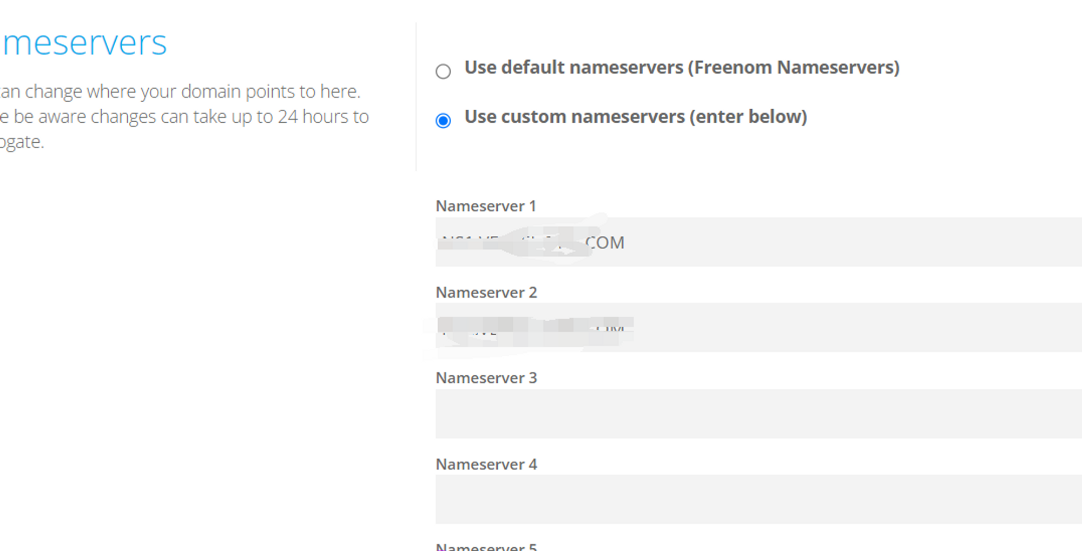Click the 'Nameserver 4' field label

486,464
